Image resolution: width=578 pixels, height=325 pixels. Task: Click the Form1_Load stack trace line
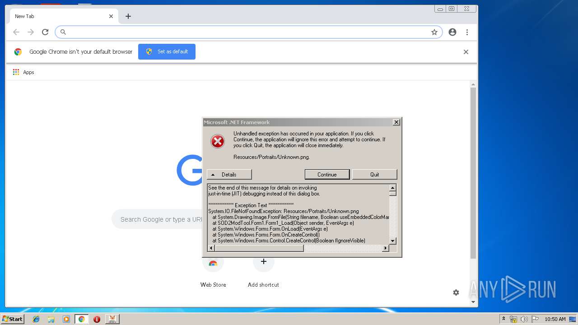pyautogui.click(x=283, y=223)
